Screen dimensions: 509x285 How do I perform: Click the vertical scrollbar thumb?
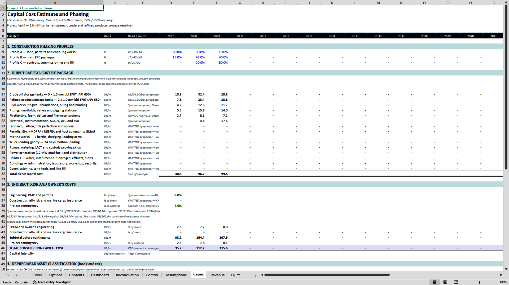coord(506,87)
